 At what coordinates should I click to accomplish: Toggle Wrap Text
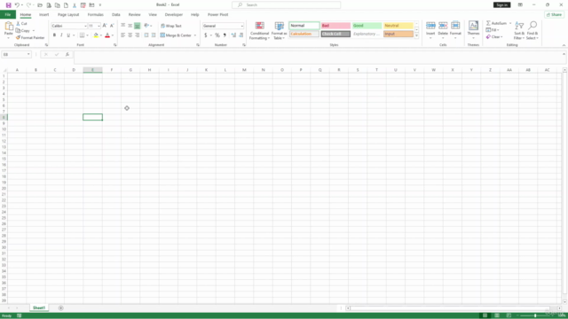[x=171, y=26]
